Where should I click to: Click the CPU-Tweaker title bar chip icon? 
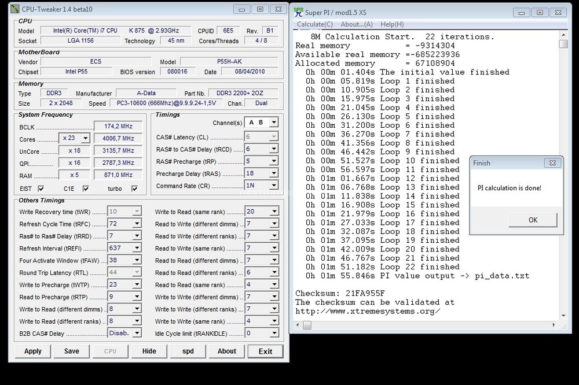pyautogui.click(x=15, y=9)
